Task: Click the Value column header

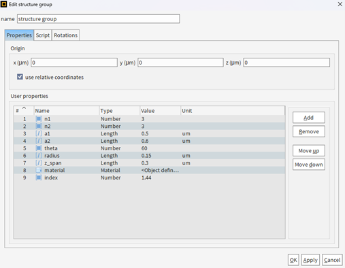Action: pyautogui.click(x=160, y=111)
